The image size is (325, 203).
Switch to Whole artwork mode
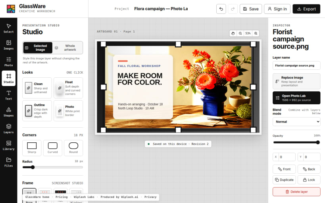point(67,48)
